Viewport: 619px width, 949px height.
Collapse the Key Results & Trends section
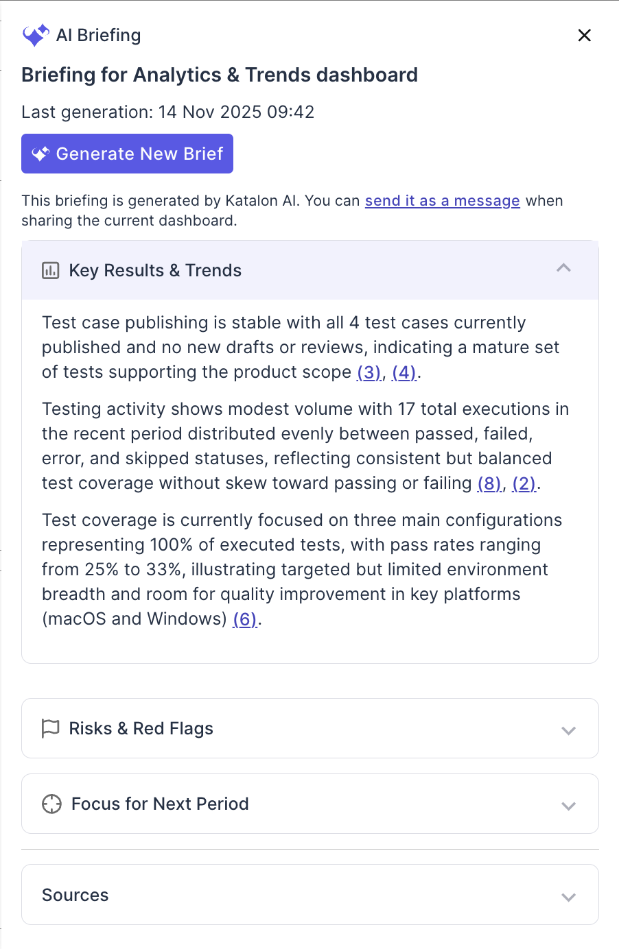pos(563,269)
